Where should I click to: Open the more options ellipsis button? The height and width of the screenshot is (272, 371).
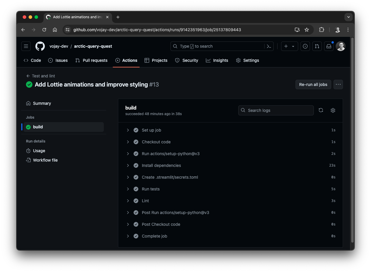click(338, 84)
